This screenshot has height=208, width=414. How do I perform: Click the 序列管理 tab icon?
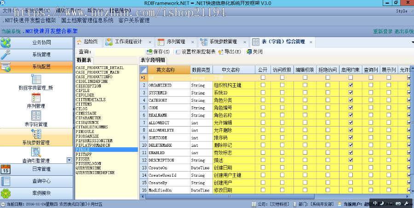(161, 42)
